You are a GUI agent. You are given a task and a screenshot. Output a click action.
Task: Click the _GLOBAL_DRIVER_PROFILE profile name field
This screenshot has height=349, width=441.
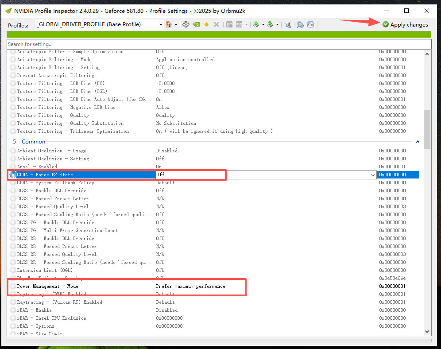point(97,24)
